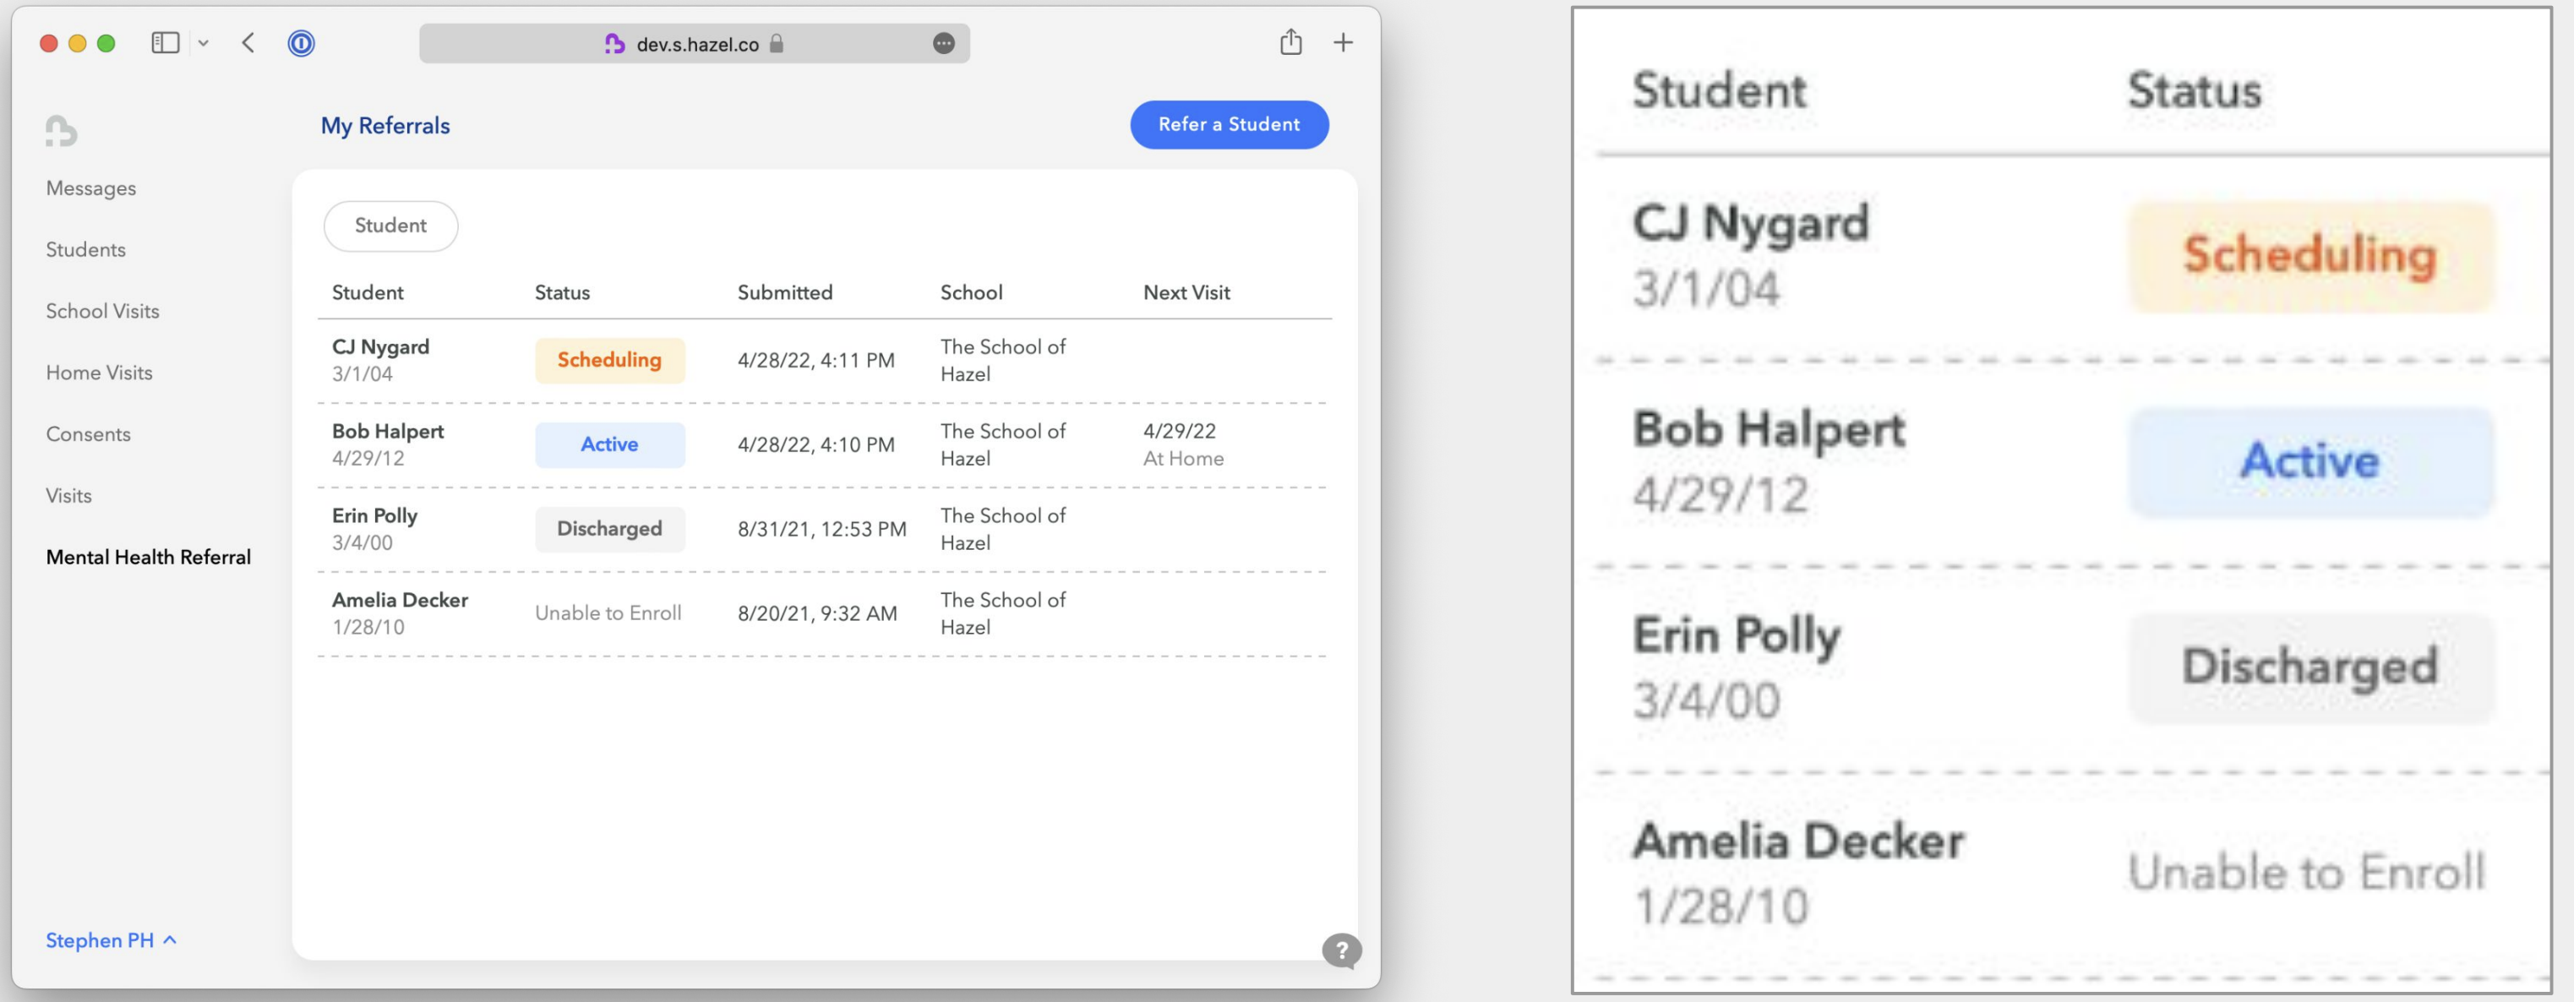
Task: Switch to the Consents section
Action: [88, 433]
